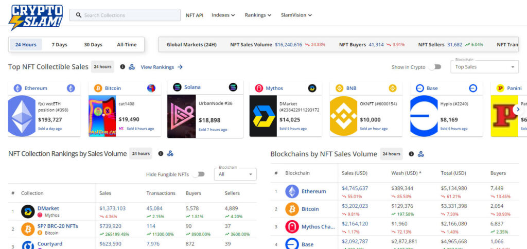Open the Top Sales blockchain dropdown
Viewport: 527px width, 249px height.
point(484,67)
